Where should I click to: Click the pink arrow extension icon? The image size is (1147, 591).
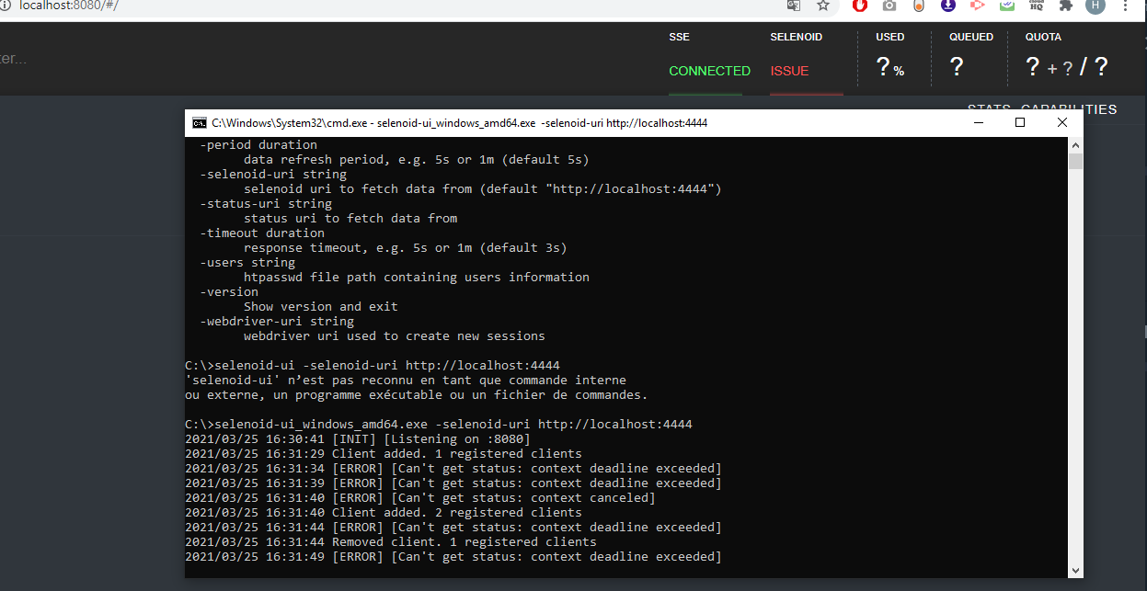coord(978,6)
